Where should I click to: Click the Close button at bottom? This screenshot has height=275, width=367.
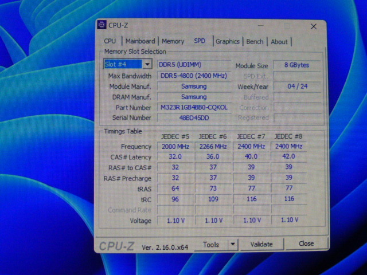pyautogui.click(x=306, y=243)
